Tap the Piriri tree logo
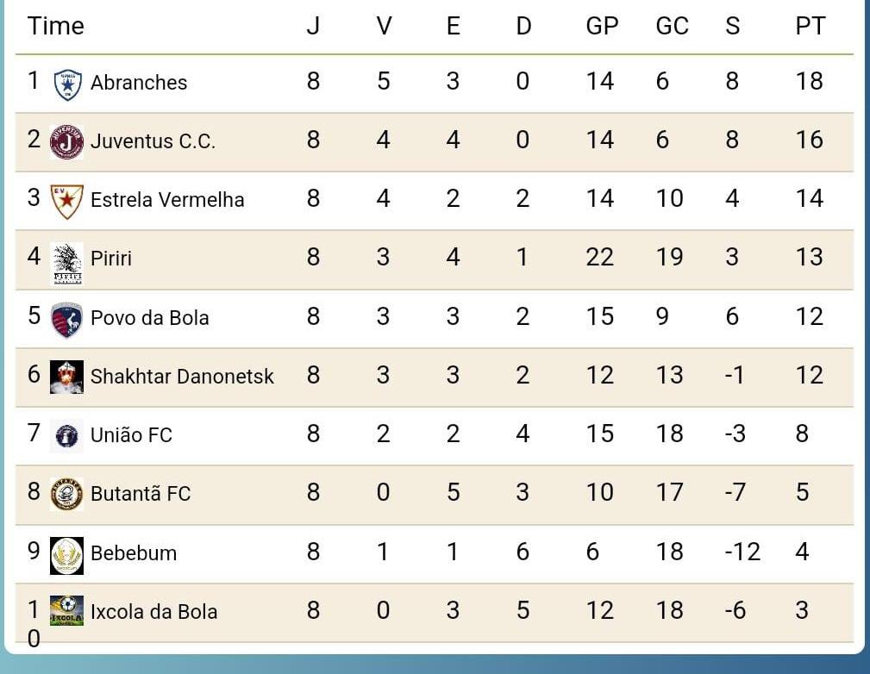 point(67,264)
